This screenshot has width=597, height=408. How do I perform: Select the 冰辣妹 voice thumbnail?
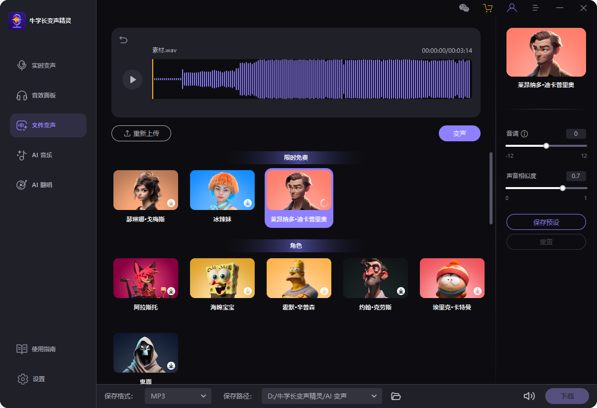coord(222,190)
